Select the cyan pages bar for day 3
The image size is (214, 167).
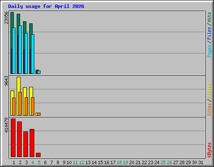pyautogui.click(x=26, y=53)
